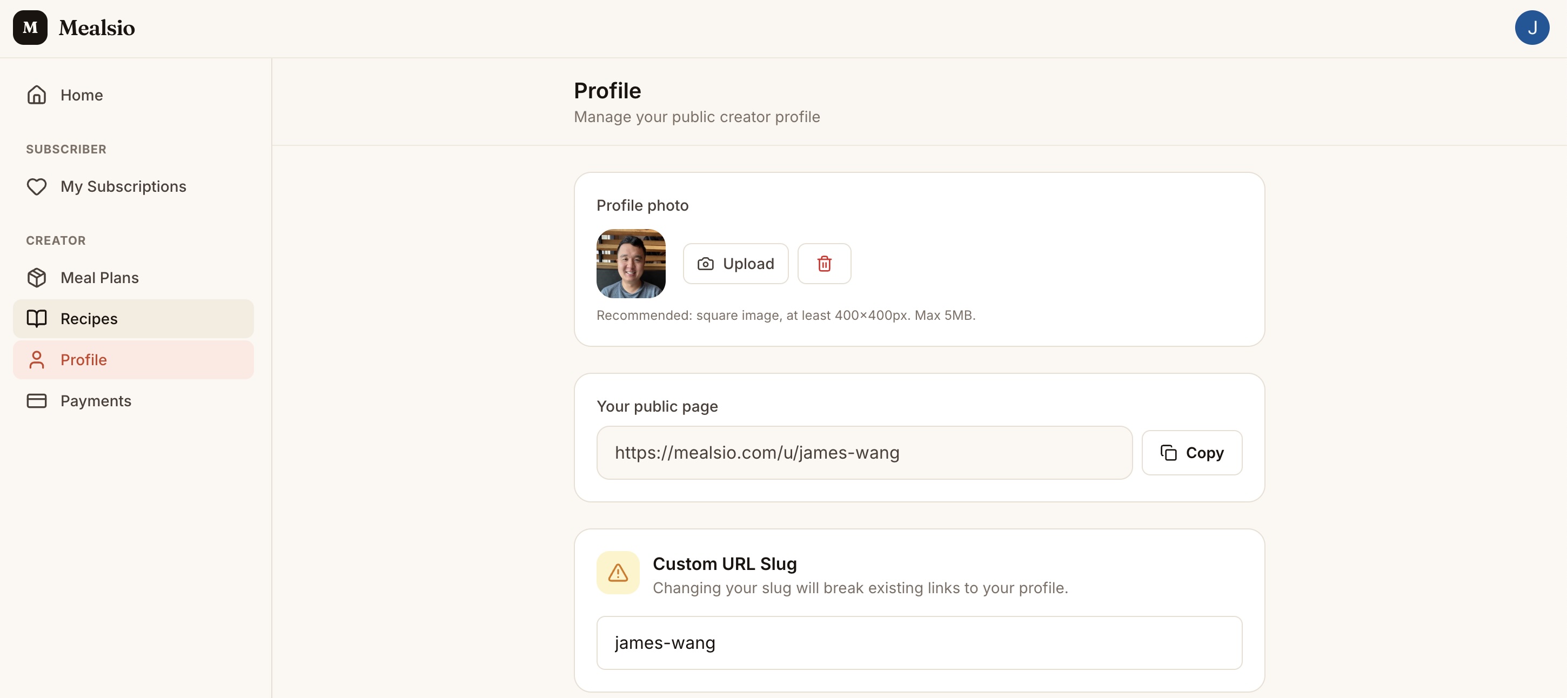
Task: Focus the custom URL slug input
Action: (919, 643)
